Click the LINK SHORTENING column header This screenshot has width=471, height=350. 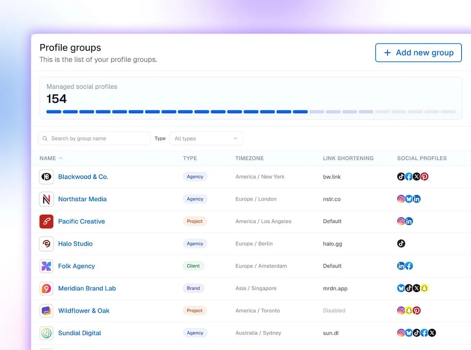pyautogui.click(x=348, y=158)
